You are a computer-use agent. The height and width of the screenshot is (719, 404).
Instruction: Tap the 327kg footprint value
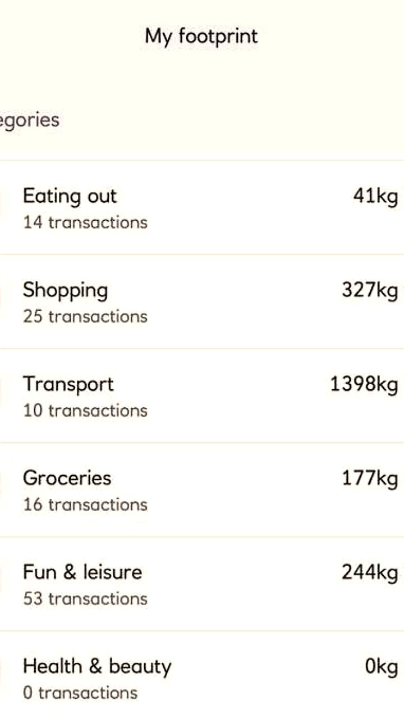point(370,291)
